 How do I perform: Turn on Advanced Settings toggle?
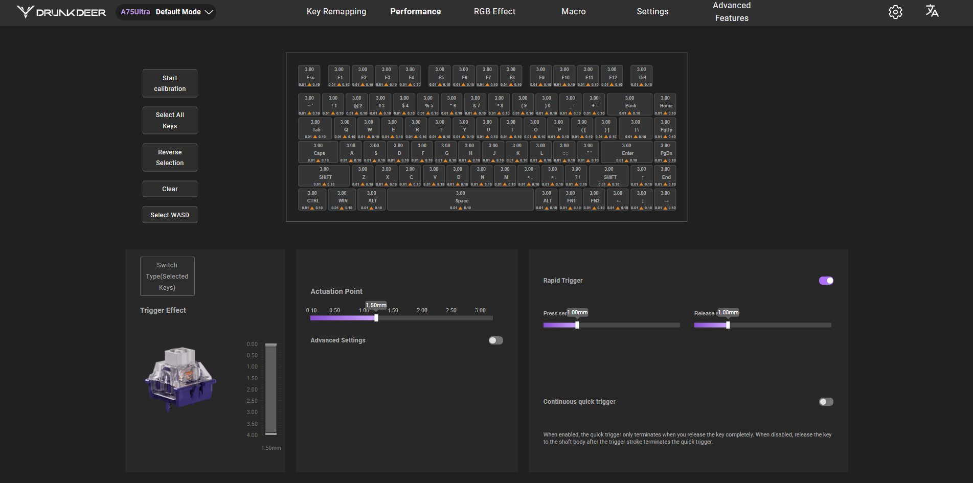coord(495,340)
